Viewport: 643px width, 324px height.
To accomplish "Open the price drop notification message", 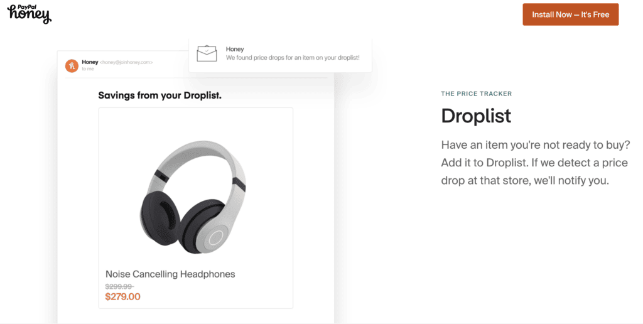I will [280, 54].
